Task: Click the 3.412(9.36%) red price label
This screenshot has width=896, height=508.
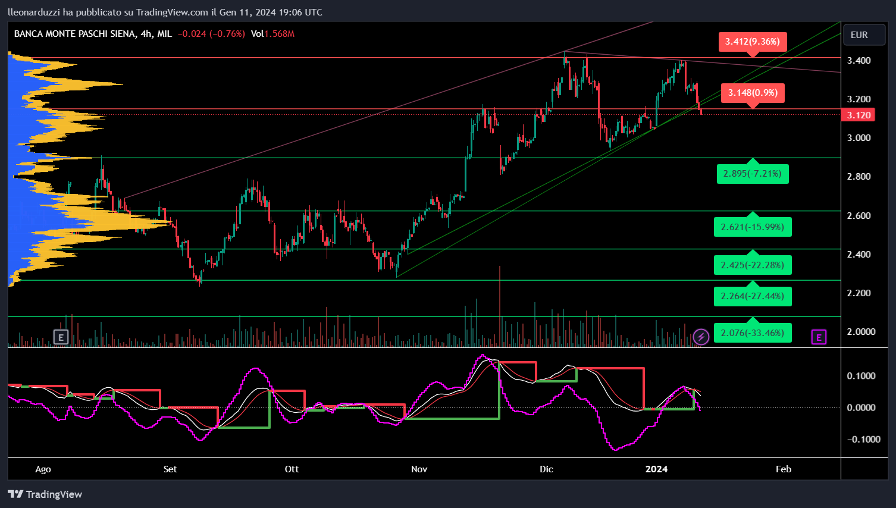Action: [x=753, y=42]
